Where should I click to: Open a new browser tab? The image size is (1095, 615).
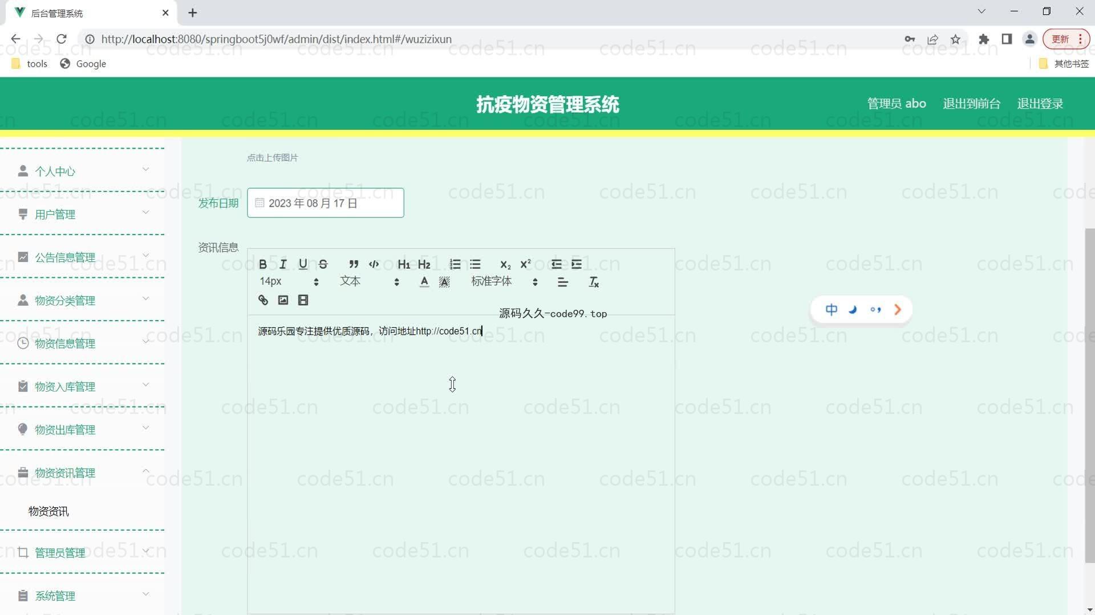(193, 13)
